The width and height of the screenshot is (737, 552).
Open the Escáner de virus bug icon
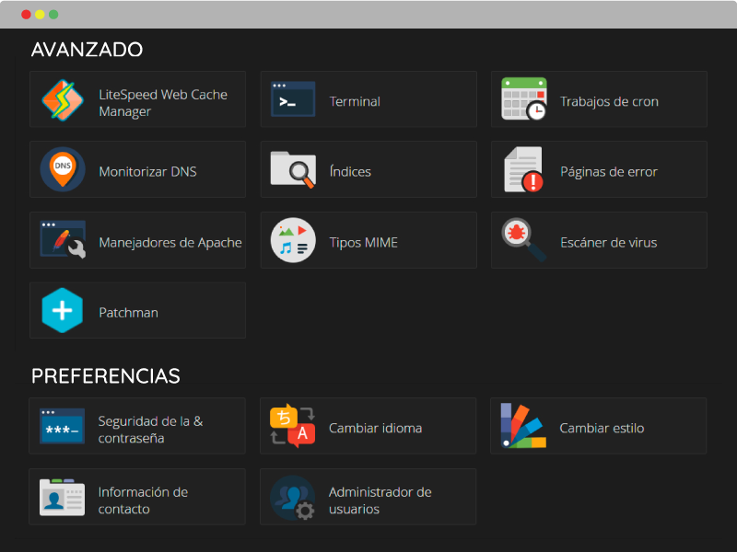click(523, 240)
